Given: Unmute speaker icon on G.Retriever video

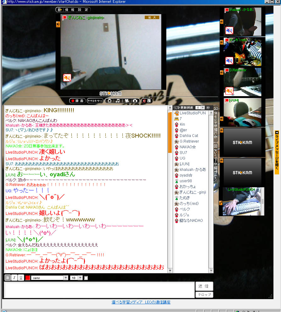Looking at the screenshot, I should 229,91.
